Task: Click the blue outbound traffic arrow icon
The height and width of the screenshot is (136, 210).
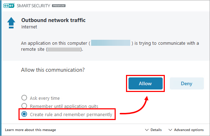Action: [x=11, y=23]
